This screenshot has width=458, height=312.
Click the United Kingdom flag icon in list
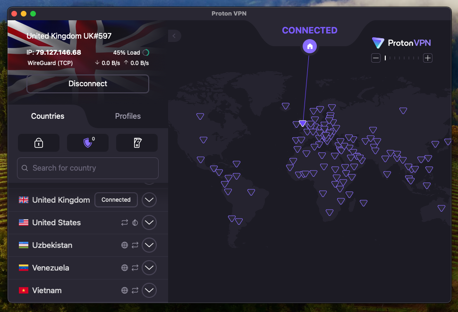click(x=24, y=200)
